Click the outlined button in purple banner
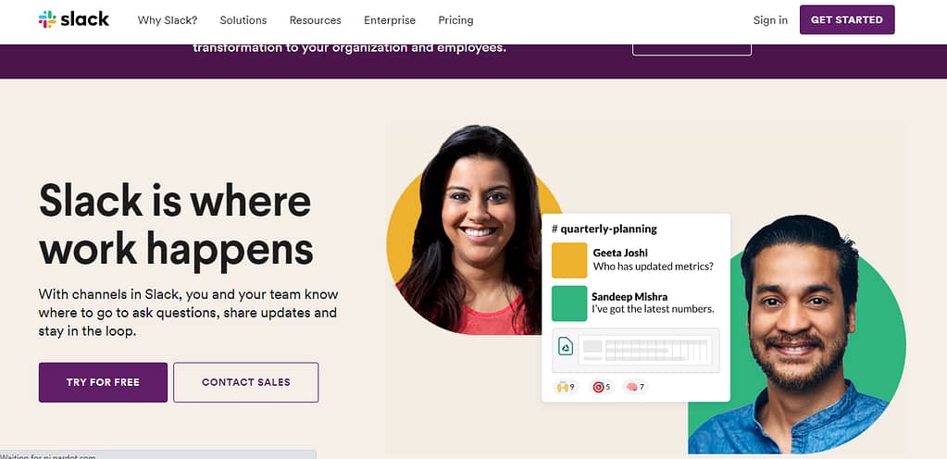This screenshot has width=947, height=459. 692,50
